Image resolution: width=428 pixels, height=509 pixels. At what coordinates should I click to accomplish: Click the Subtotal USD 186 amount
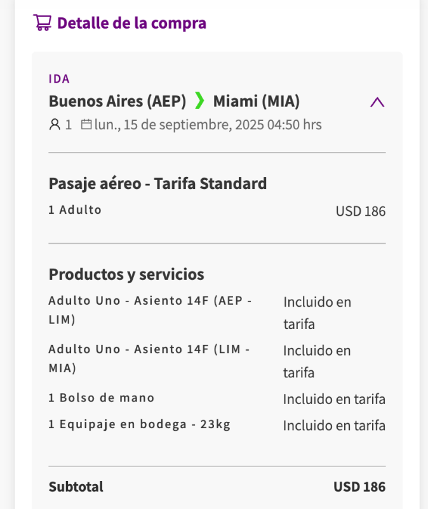(359, 487)
